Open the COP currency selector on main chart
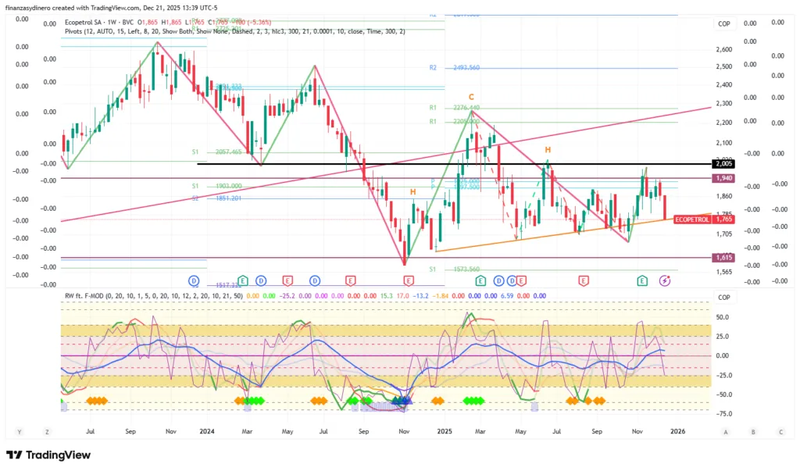The height and width of the screenshot is (471, 800). pyautogui.click(x=724, y=24)
